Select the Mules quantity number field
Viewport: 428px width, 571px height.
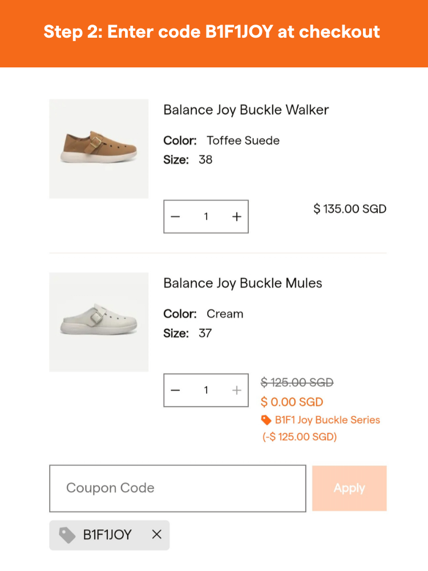click(206, 391)
